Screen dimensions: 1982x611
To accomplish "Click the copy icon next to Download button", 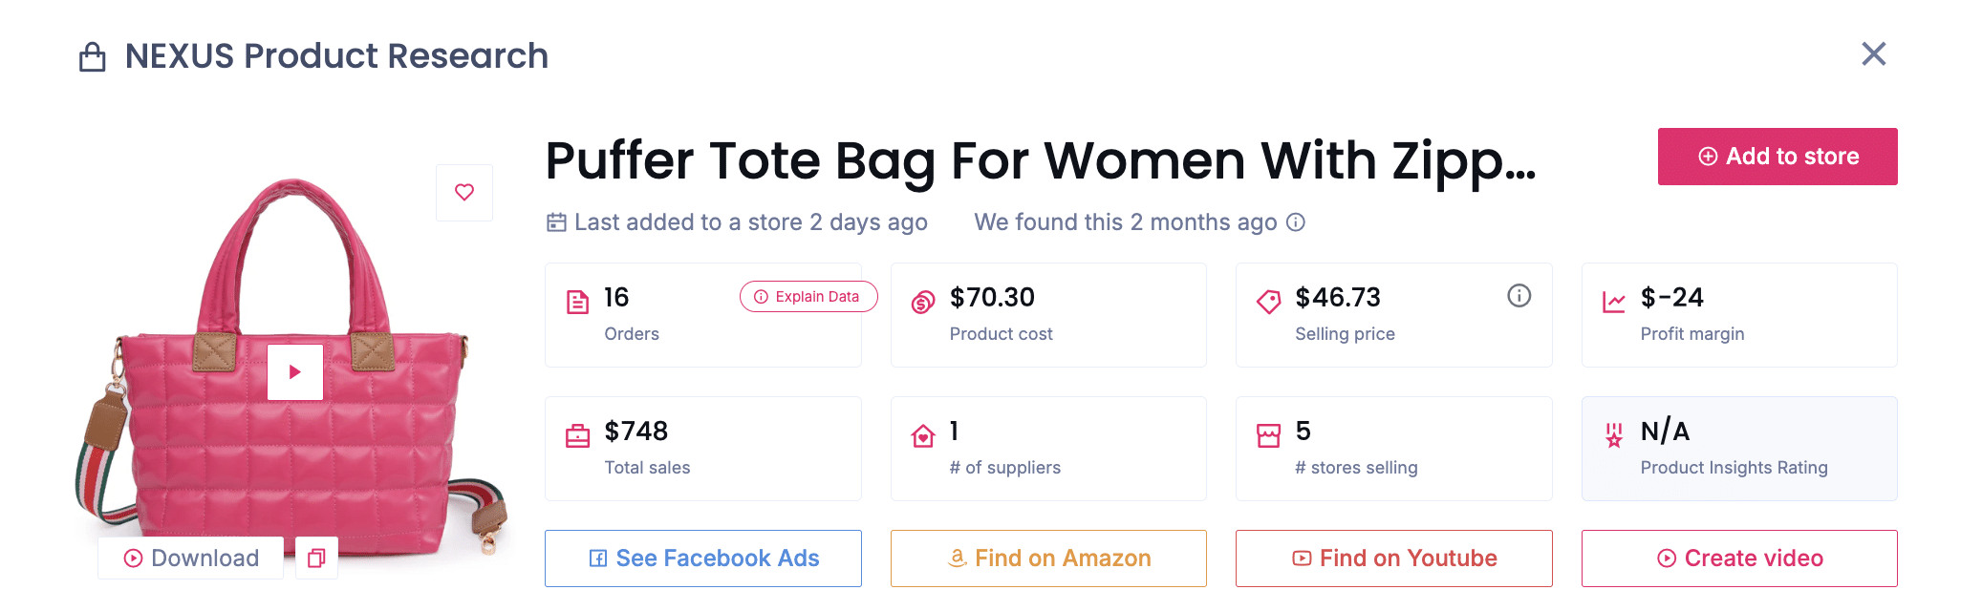I will (x=316, y=558).
